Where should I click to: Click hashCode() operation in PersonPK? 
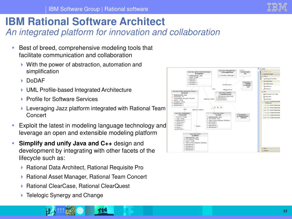(x=180, y=129)
